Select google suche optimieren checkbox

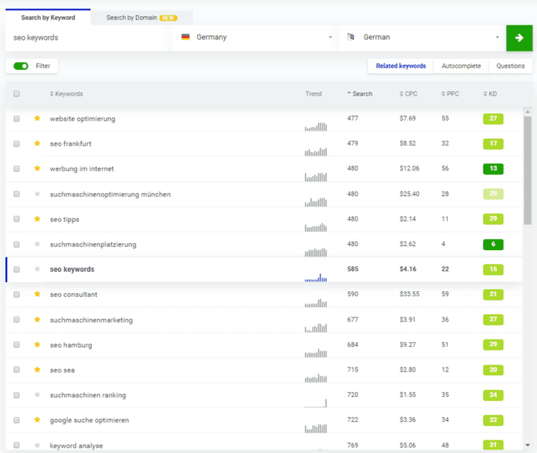click(16, 420)
